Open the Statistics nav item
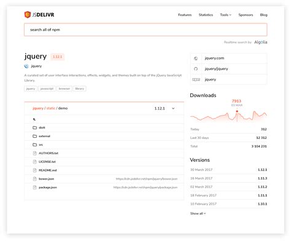291x241 pixels. pos(206,15)
